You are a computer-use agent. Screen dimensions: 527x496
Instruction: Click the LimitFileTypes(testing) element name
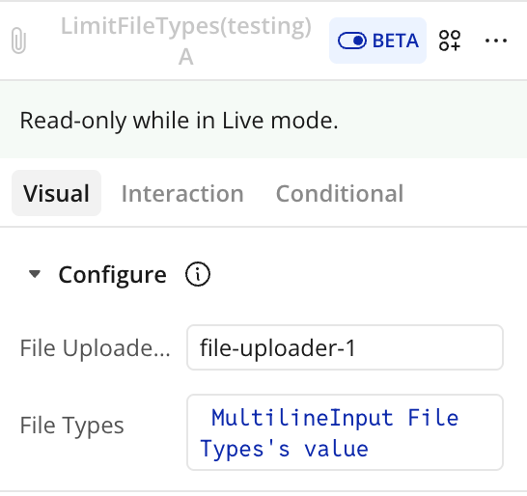(x=186, y=26)
